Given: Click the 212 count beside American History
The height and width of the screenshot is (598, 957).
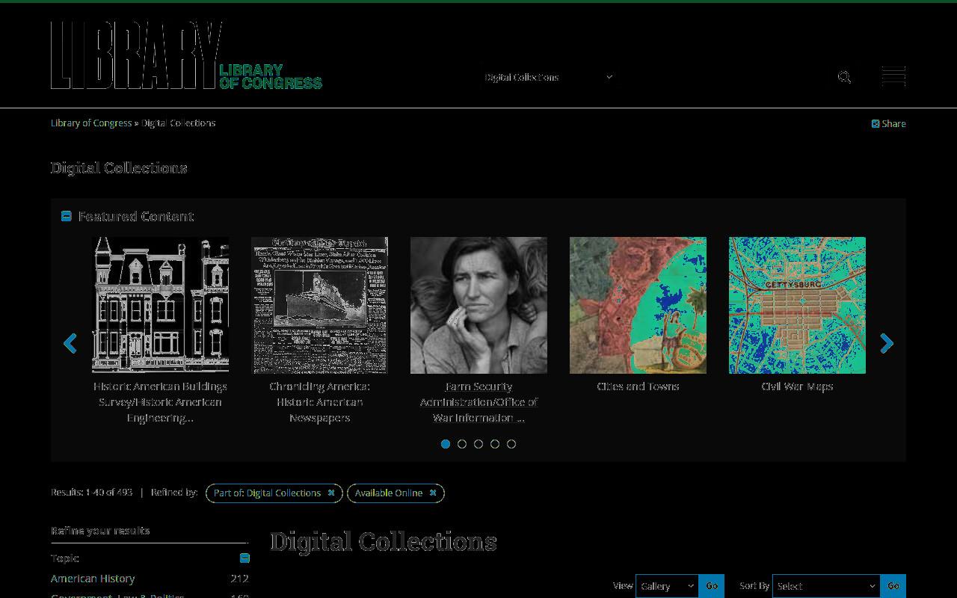Looking at the screenshot, I should click(239, 579).
